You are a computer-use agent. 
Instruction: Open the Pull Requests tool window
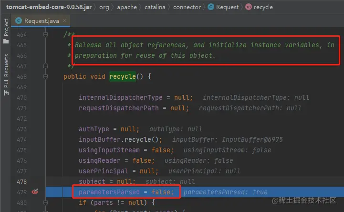coord(6,71)
